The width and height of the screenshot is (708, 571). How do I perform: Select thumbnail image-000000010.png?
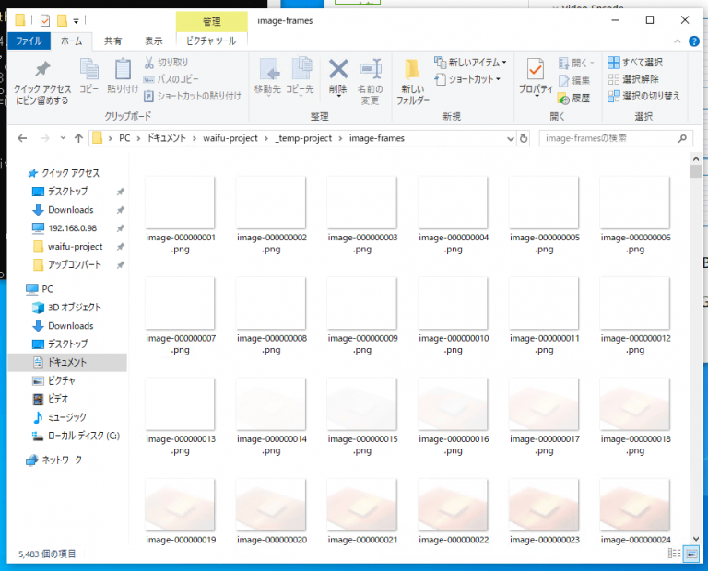point(454,303)
